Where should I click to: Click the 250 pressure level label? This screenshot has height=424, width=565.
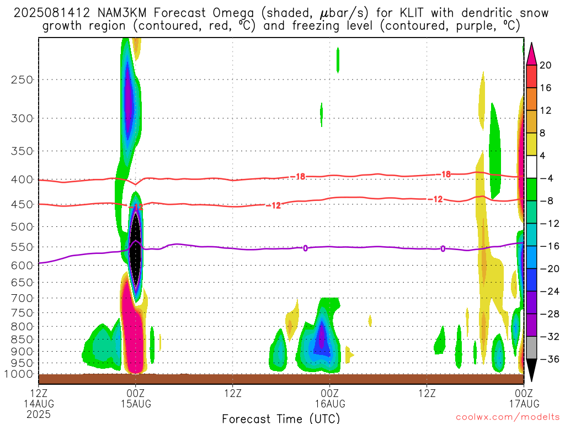click(x=22, y=79)
